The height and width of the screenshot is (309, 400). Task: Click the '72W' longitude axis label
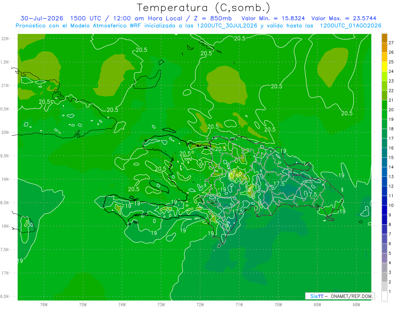click(200, 305)
